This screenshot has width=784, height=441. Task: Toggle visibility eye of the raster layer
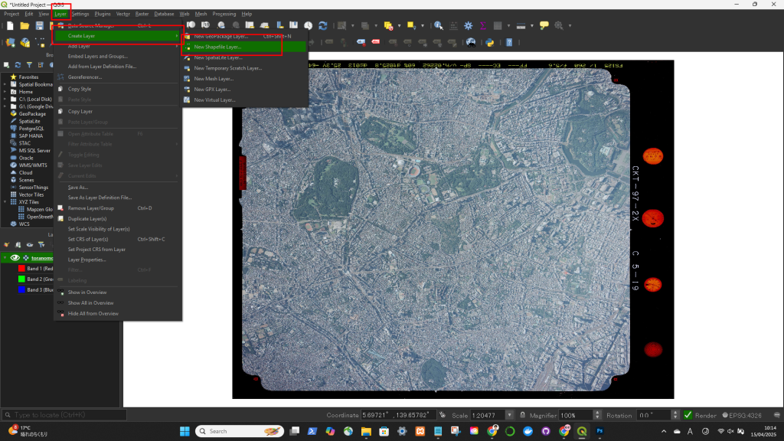(x=15, y=258)
